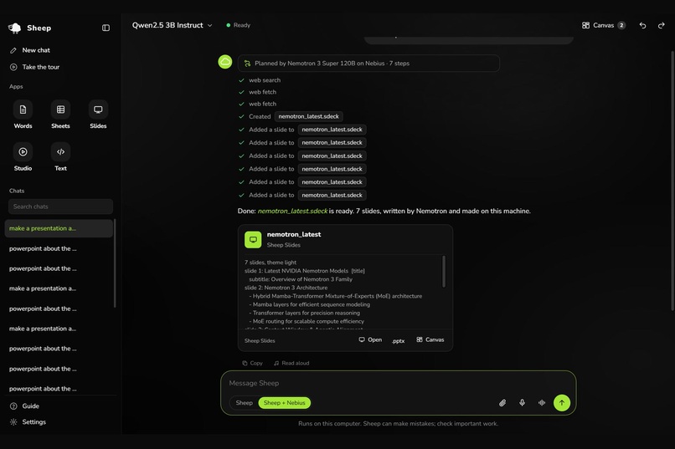The height and width of the screenshot is (449, 675).
Task: Open the Sheets app
Action: coord(60,115)
